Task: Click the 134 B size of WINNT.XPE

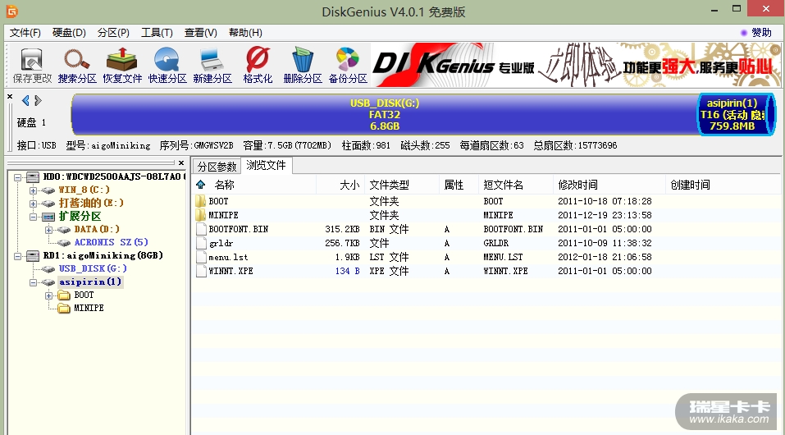Action: coord(348,271)
